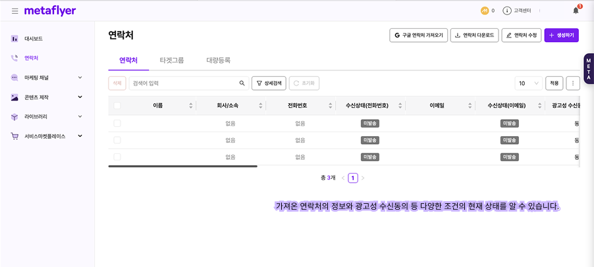This screenshot has height=267, width=594.
Task: Click the purple 생성하기 button
Action: [561, 36]
